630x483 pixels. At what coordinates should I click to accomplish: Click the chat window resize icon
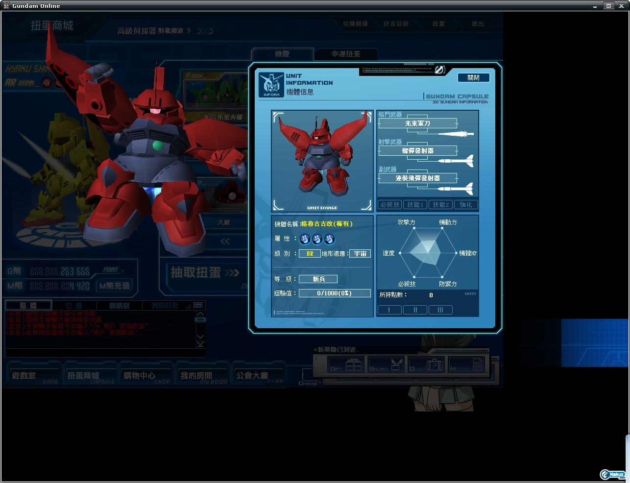198,305
